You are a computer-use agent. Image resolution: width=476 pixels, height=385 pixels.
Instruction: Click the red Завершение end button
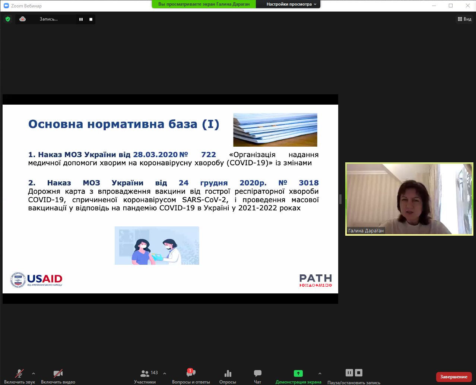coord(454,377)
